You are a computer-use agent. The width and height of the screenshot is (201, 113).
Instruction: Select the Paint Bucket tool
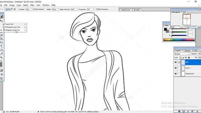pyautogui.click(x=1, y=39)
